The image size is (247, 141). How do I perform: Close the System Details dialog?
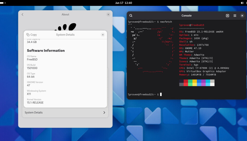pos(103,35)
